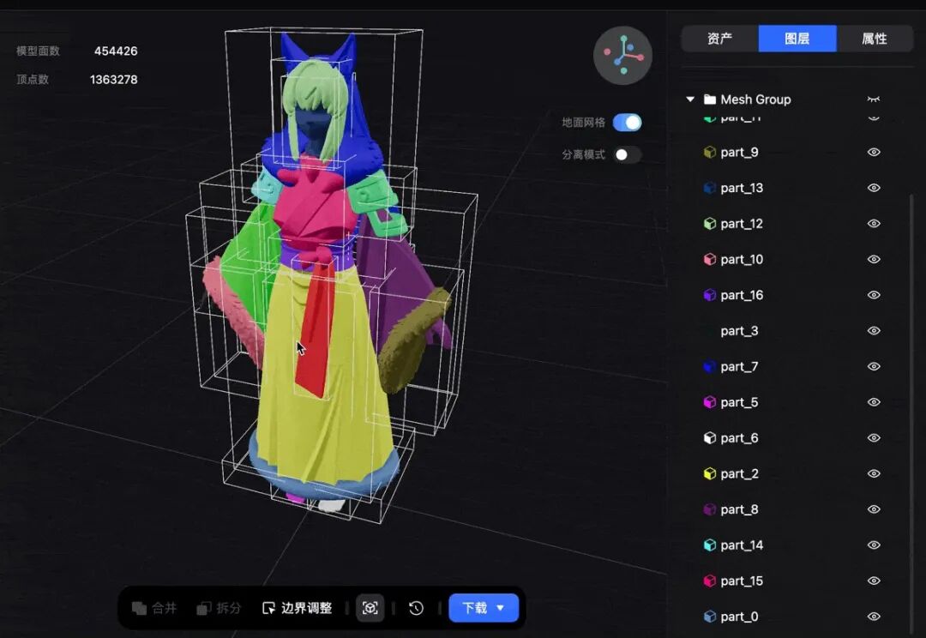This screenshot has width=926, height=638.
Task: Click the red sash on the model
Action: (x=316, y=331)
